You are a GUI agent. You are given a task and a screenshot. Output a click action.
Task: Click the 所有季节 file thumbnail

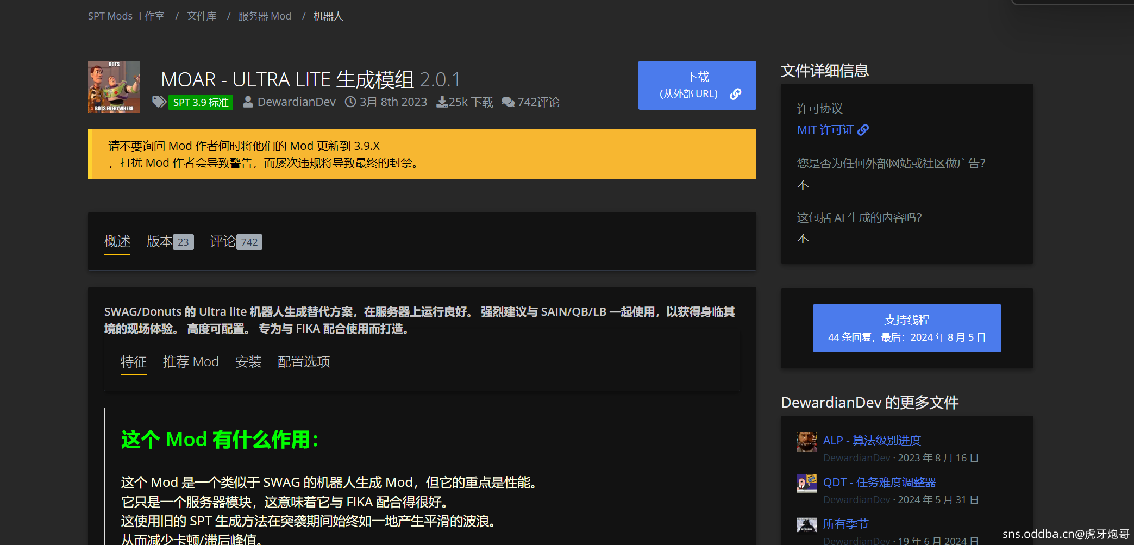807,525
